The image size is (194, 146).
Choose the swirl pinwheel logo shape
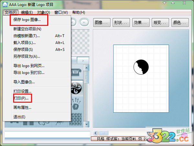click(77, 88)
